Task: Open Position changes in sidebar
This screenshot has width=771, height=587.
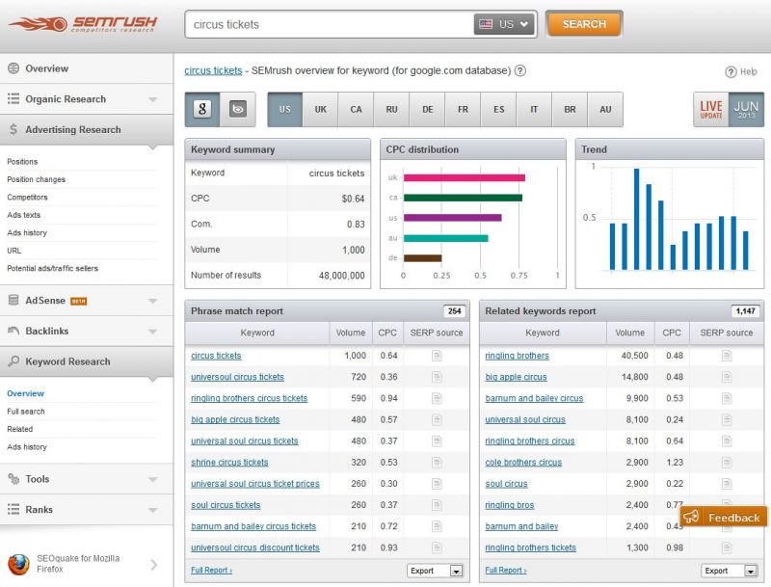Action: 36,179
